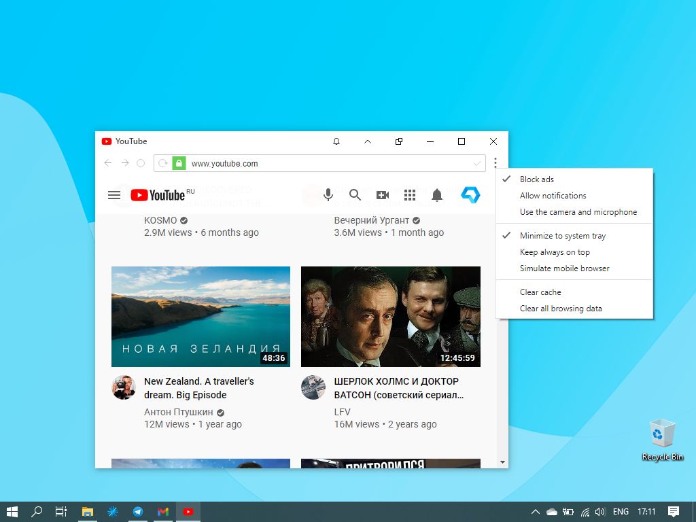Expand the address bar dropdown chevron
The height and width of the screenshot is (522, 696).
pos(476,164)
